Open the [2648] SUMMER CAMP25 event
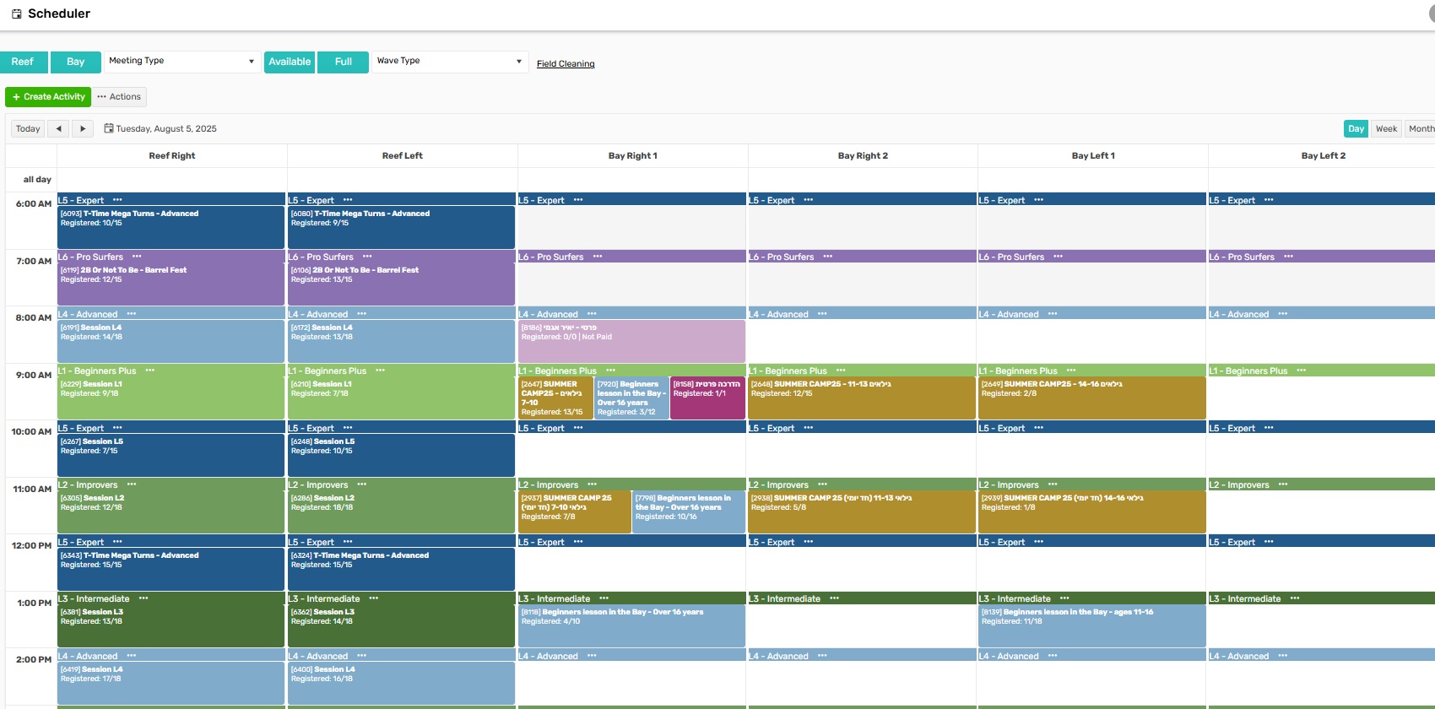The height and width of the screenshot is (709, 1435). [x=862, y=398]
